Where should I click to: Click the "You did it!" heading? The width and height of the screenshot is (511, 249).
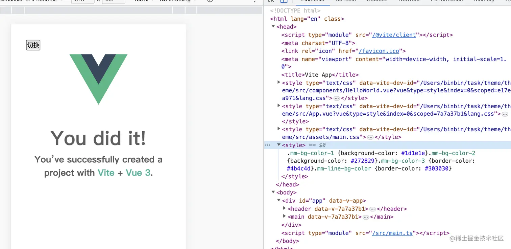click(x=98, y=138)
